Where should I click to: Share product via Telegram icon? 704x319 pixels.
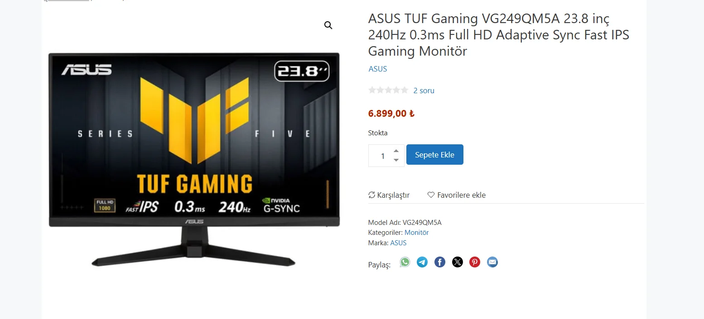pyautogui.click(x=422, y=262)
